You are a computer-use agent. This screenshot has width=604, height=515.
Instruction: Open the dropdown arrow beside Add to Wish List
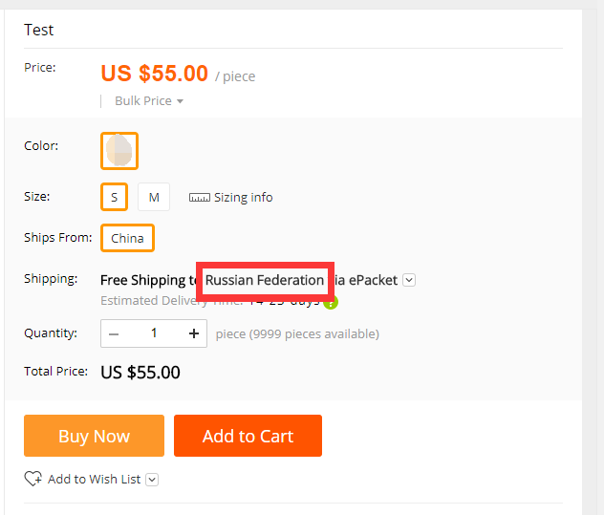point(152,480)
